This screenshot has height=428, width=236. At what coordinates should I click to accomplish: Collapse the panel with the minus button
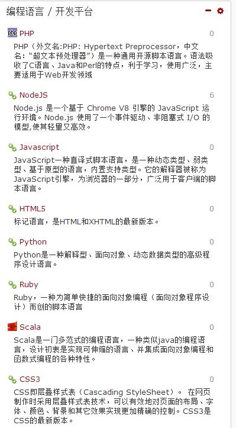coord(208,11)
